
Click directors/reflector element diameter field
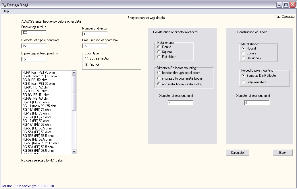click(180, 103)
